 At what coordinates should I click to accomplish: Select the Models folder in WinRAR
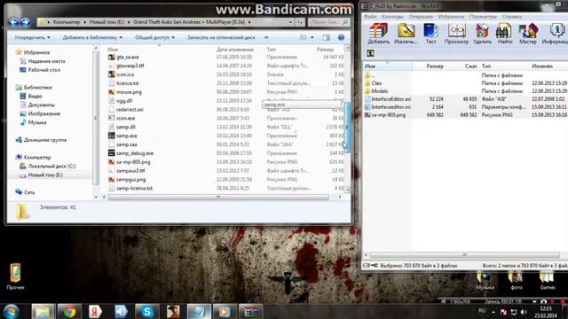(380, 91)
